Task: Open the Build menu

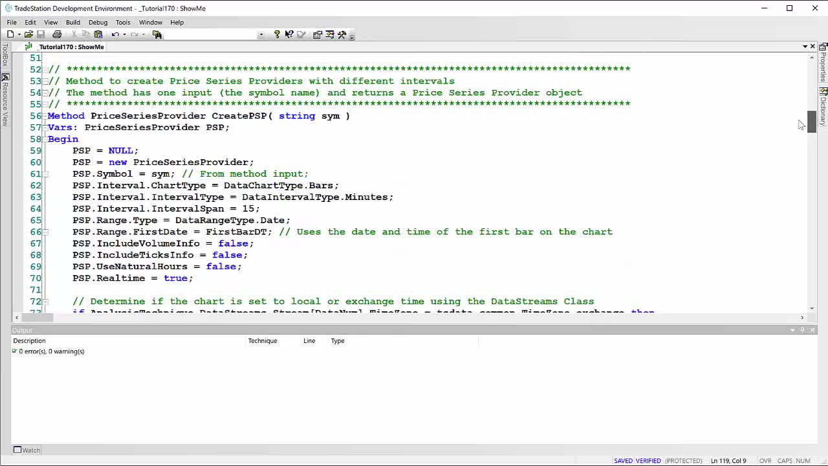Action: coord(73,22)
